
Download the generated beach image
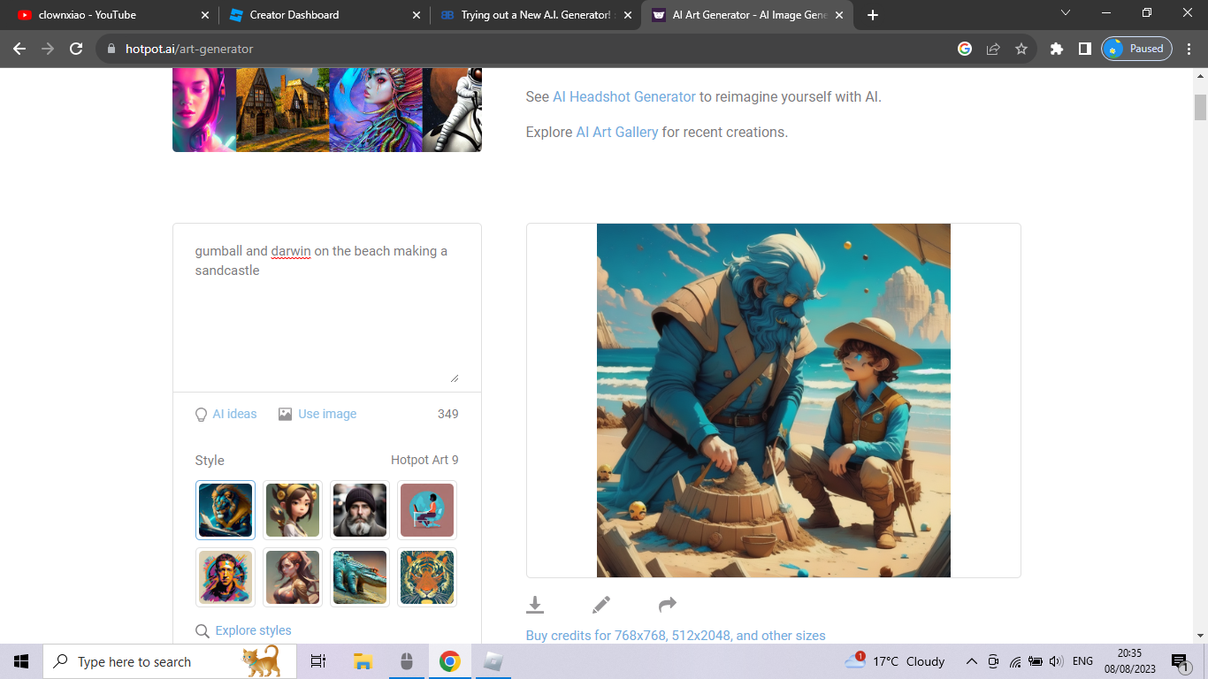[535, 605]
